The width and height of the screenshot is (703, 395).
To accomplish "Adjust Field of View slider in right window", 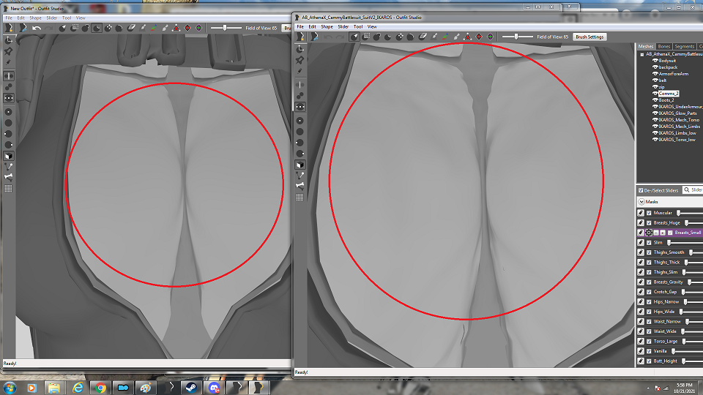I will (518, 37).
